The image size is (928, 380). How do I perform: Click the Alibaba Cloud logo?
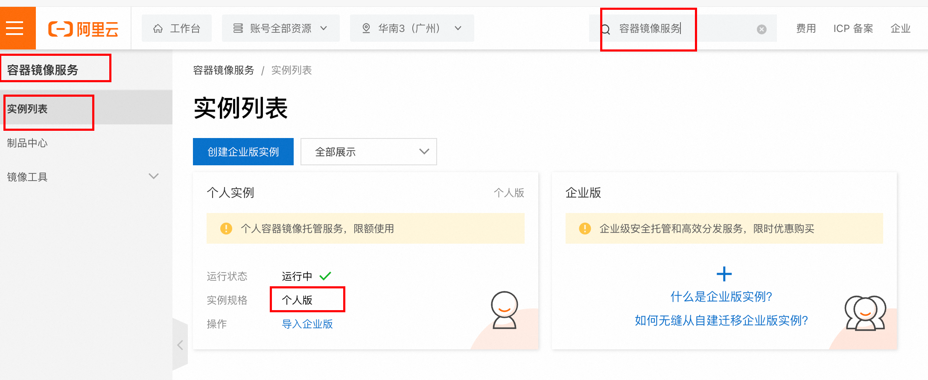point(83,29)
